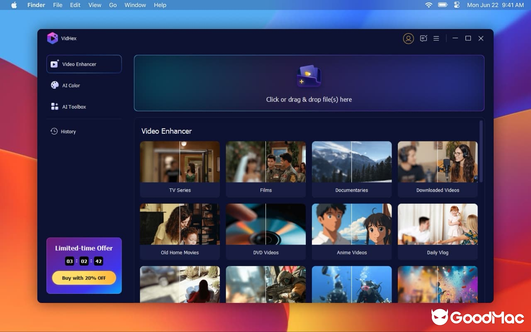Open Control Center icon in menu bar
Viewport: 531px width, 332px height.
tap(457, 5)
